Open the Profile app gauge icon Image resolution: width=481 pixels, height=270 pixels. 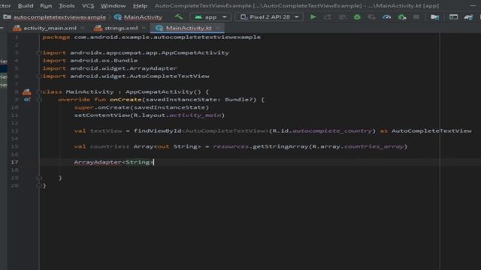[387, 17]
